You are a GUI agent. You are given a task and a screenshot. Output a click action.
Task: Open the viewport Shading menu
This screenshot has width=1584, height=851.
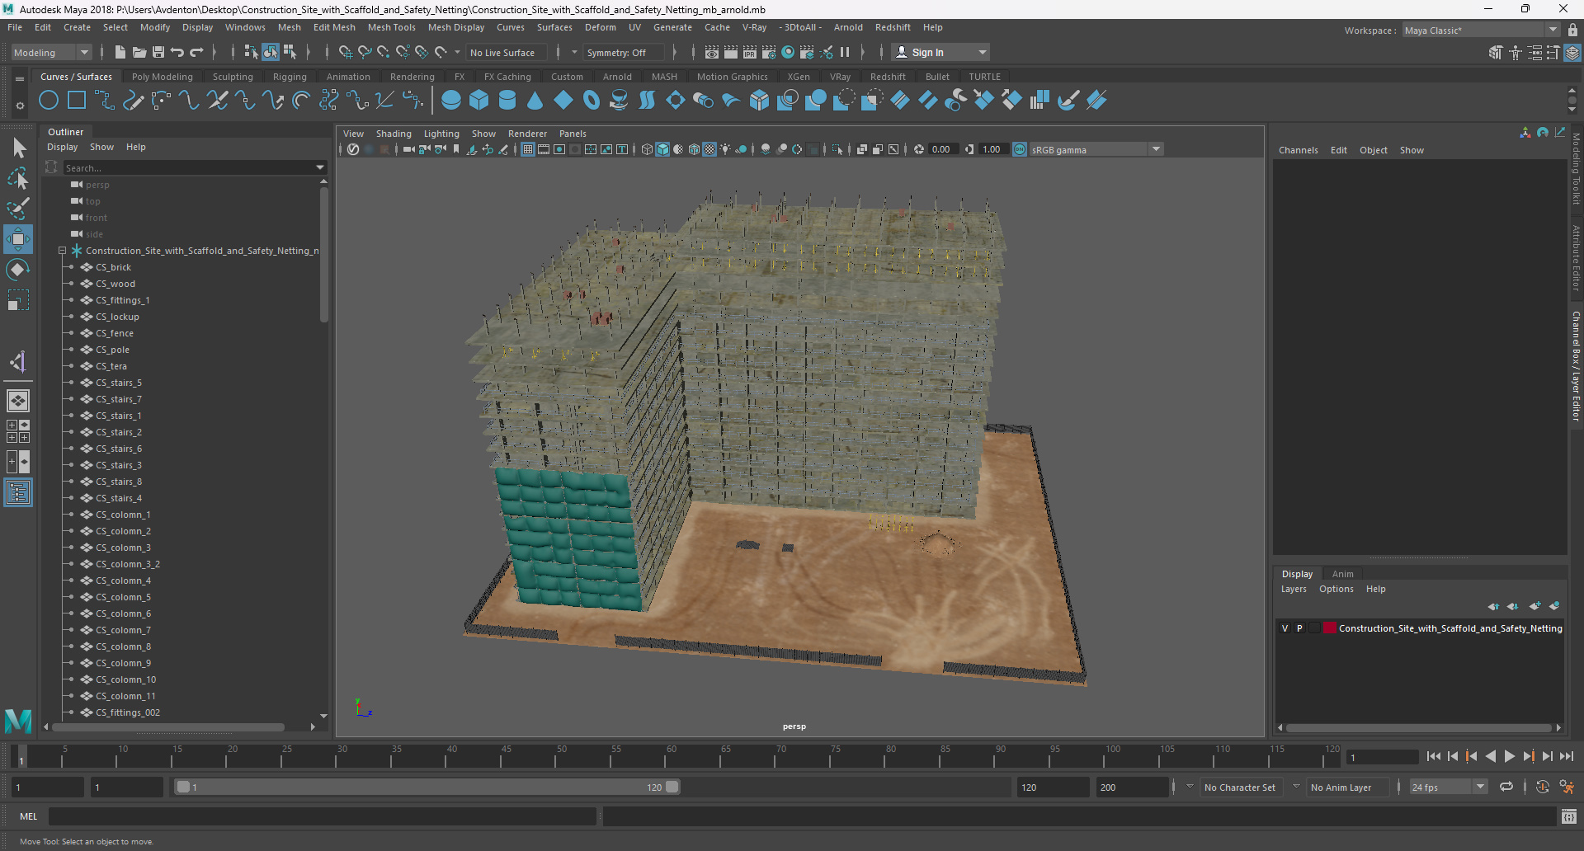pyautogui.click(x=394, y=134)
